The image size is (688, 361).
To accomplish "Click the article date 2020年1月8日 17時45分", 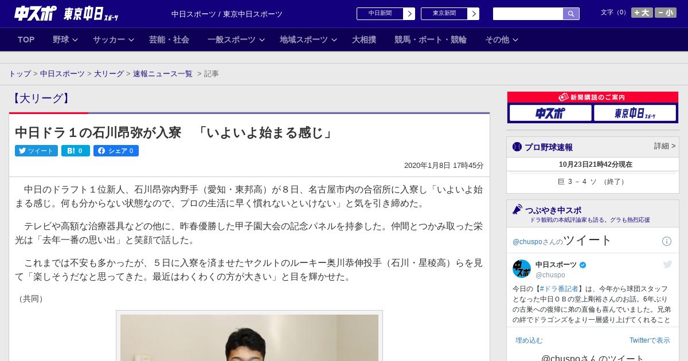I will click(x=444, y=166).
